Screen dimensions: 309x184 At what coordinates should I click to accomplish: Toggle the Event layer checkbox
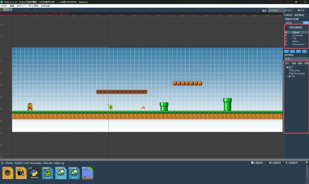click(x=286, y=41)
